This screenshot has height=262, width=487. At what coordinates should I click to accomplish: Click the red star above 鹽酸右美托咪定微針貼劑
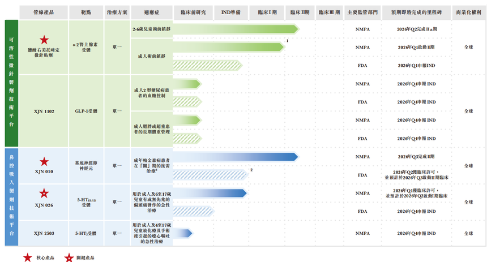(x=44, y=40)
